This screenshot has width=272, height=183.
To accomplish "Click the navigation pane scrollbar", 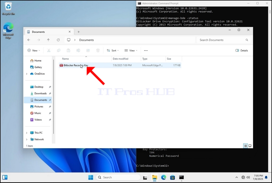I will (x=54, y=97).
